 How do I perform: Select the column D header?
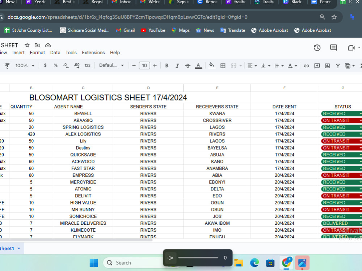click(148, 88)
